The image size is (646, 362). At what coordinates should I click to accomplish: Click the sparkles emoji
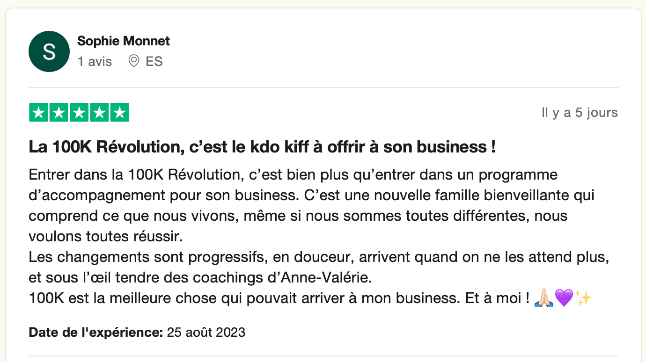click(x=583, y=297)
